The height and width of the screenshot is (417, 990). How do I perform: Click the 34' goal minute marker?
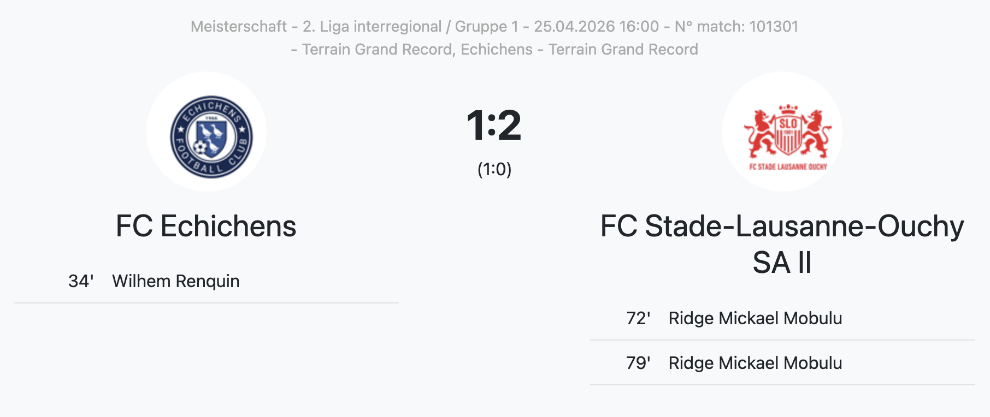tap(81, 281)
